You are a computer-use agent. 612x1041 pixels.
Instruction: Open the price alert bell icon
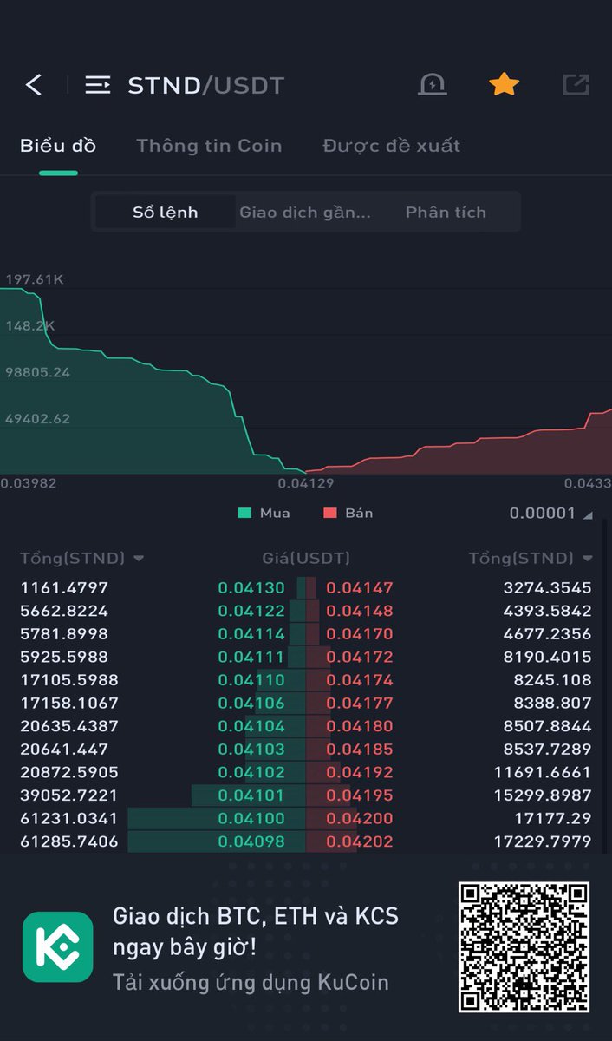(432, 84)
